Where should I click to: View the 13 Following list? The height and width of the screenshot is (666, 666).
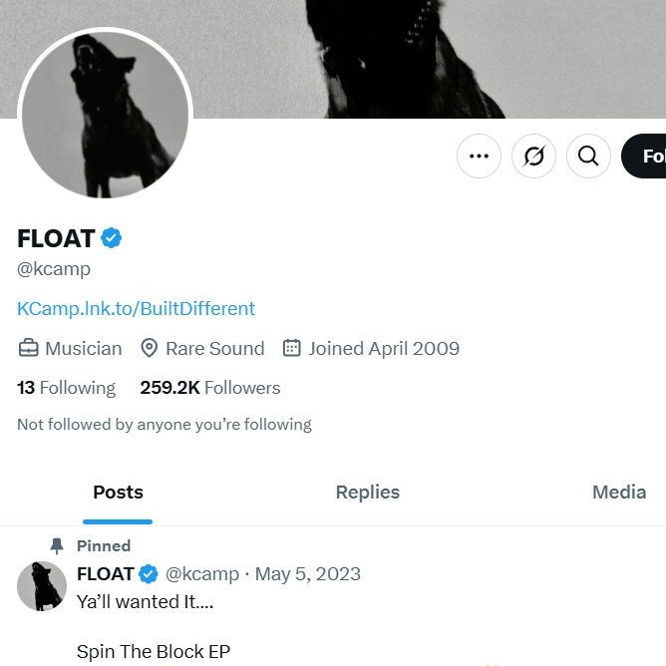point(66,388)
